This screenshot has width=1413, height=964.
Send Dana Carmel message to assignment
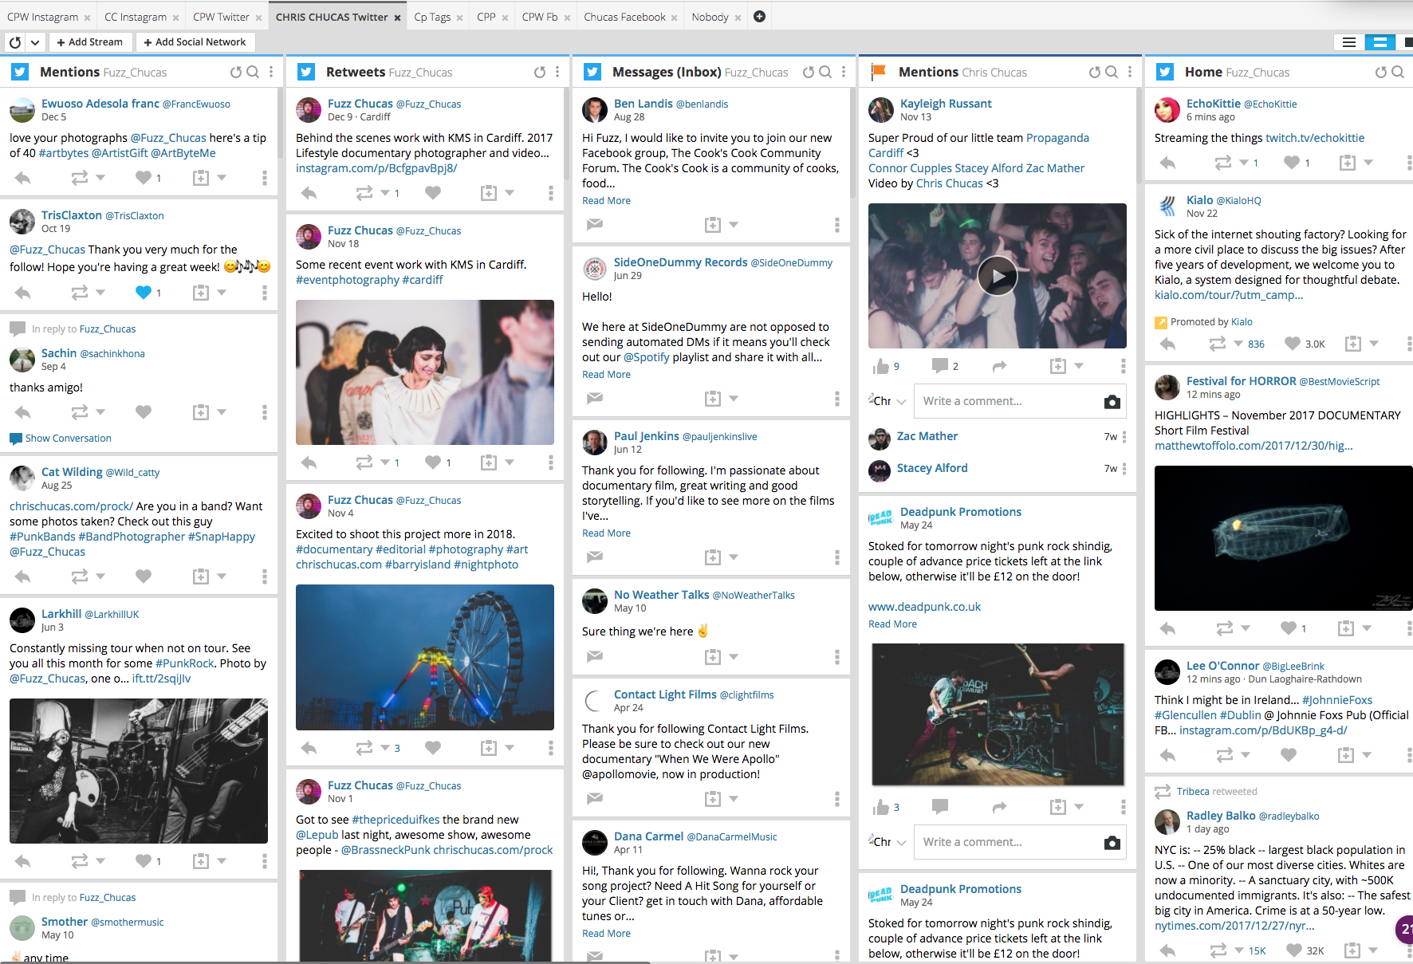click(713, 955)
